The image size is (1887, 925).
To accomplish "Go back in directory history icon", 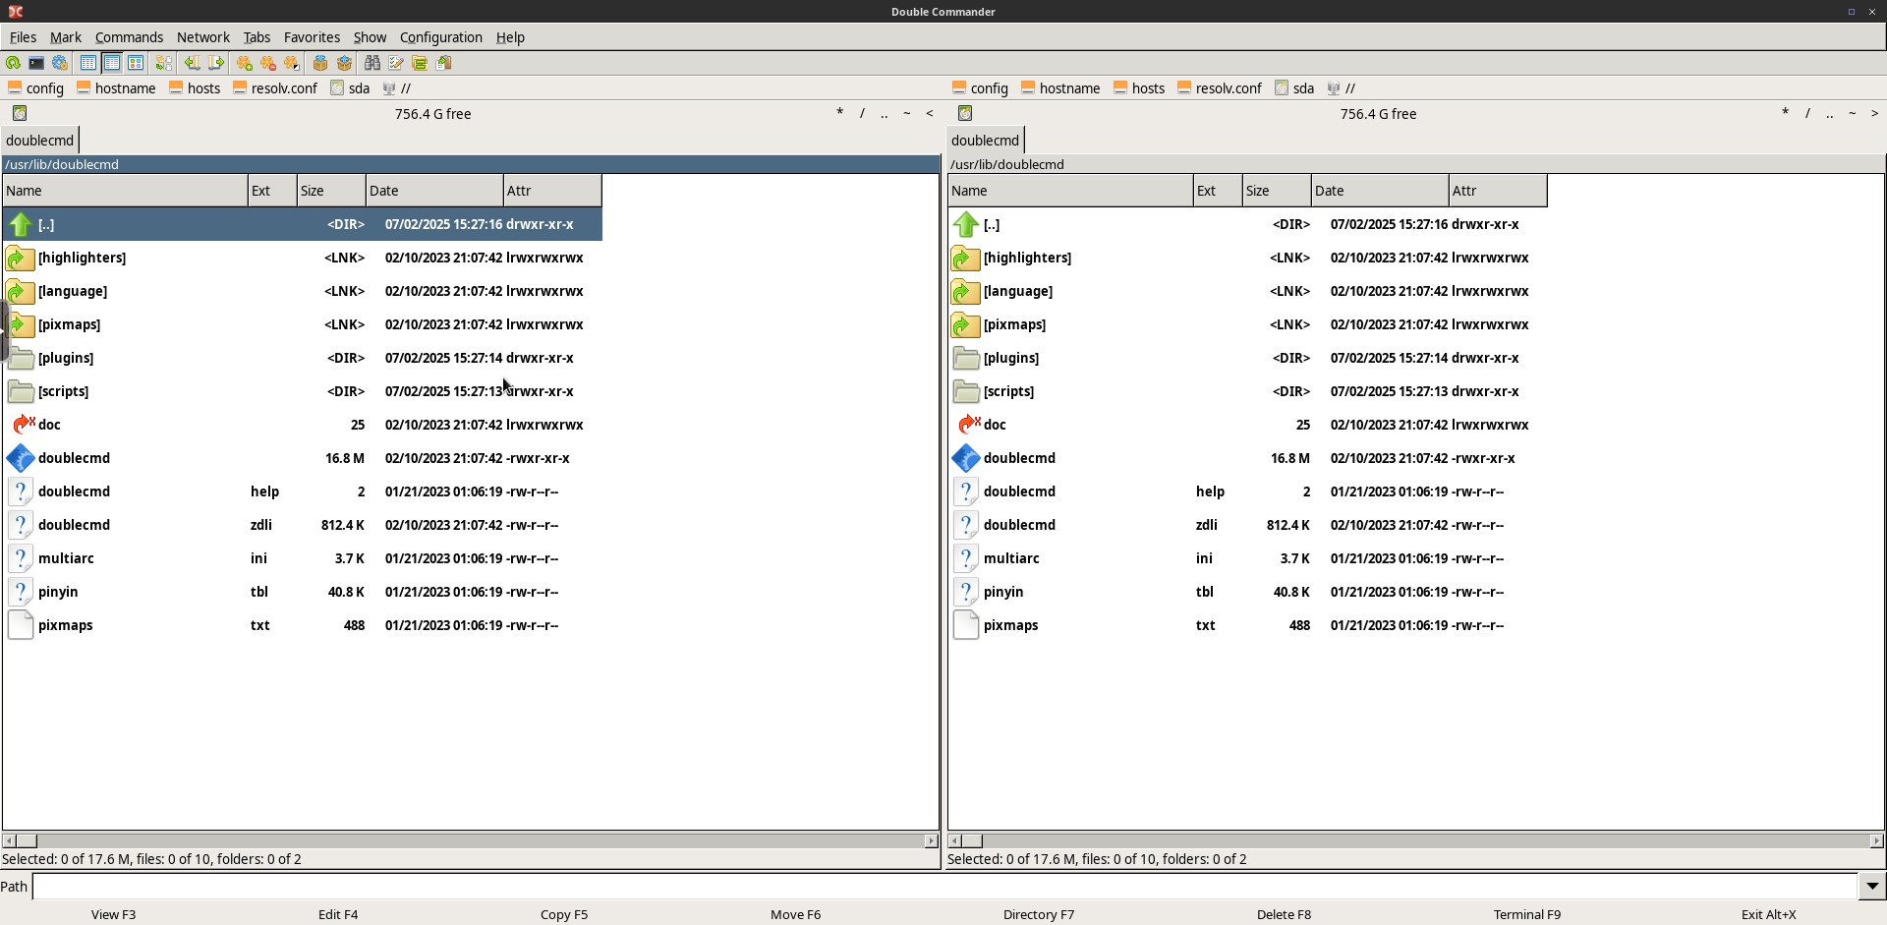I will coord(193,63).
